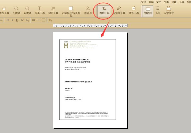191x133 pixels.
Task: Open the 对象 menu
Action: pyautogui.click(x=174, y=2)
